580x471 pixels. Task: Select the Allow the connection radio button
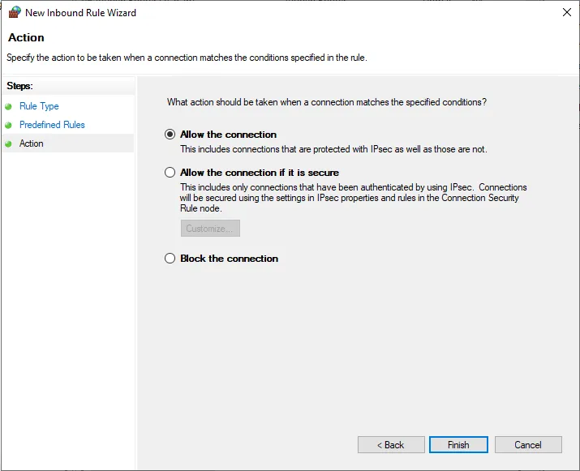[x=170, y=135]
